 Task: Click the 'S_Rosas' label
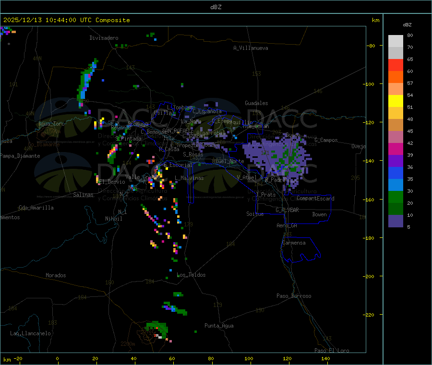pyautogui.click(x=193, y=154)
